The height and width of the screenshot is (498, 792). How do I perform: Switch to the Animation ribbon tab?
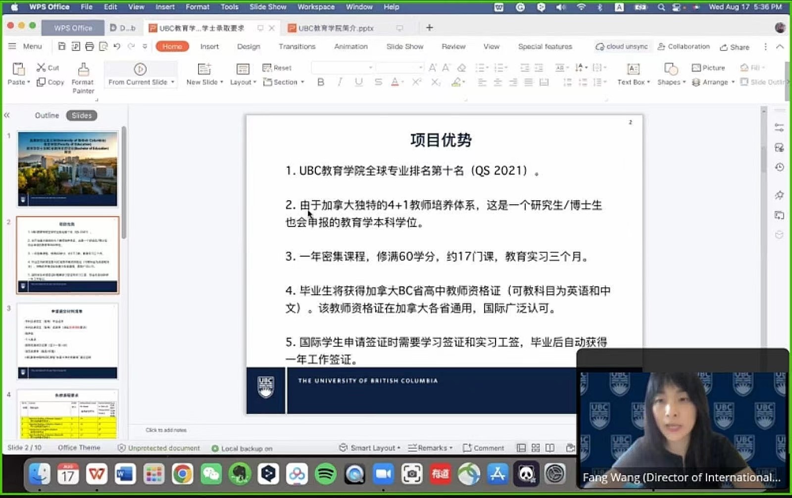(x=350, y=46)
